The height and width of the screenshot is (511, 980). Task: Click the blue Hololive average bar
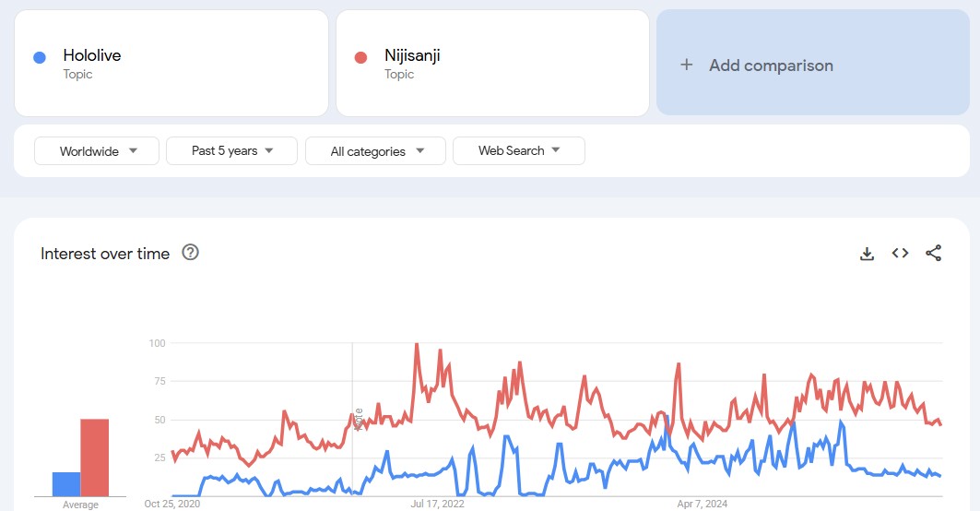pos(66,484)
